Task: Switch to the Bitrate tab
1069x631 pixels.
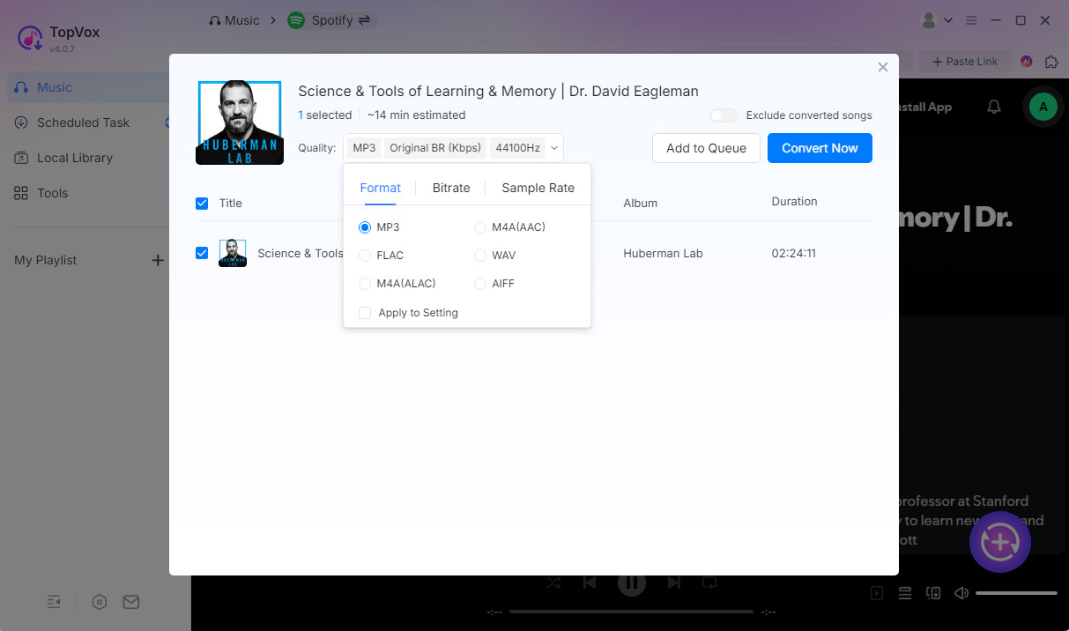Action: click(x=451, y=188)
